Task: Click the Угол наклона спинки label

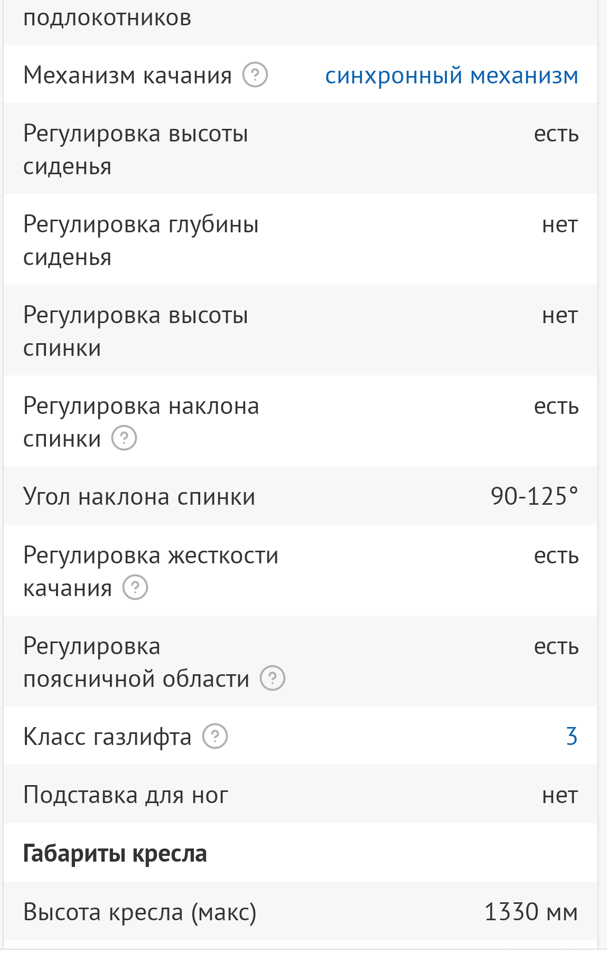Action: click(139, 497)
